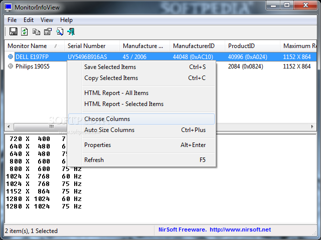
Task: Click ProductID 2084 (0x0824)
Action: [245, 66]
